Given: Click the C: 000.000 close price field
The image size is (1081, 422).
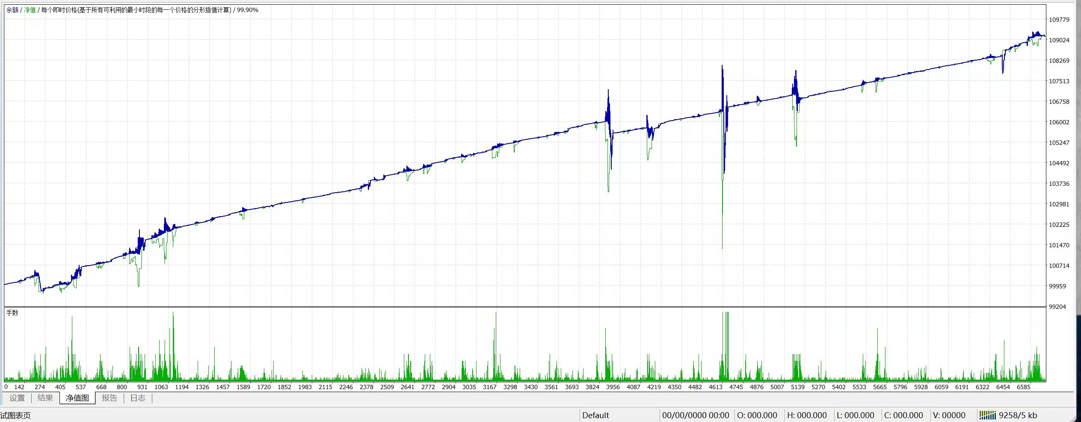Looking at the screenshot, I should [903, 415].
